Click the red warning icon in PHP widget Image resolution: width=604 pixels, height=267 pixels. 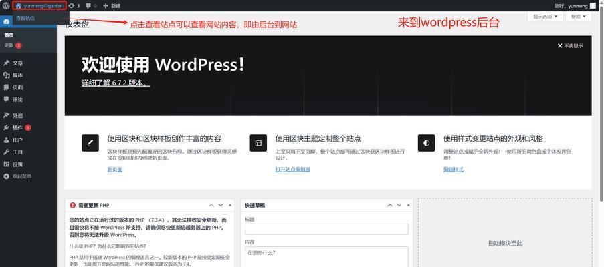[72, 205]
